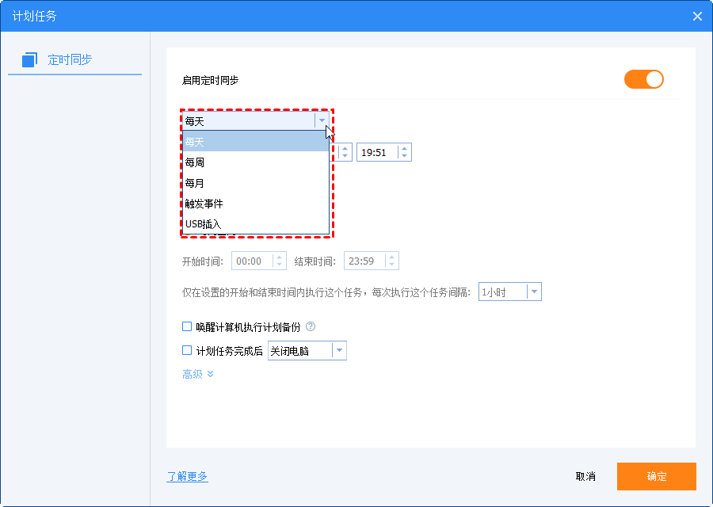Close the 计划任务 dialog window
The height and width of the screenshot is (507, 713).
697,16
